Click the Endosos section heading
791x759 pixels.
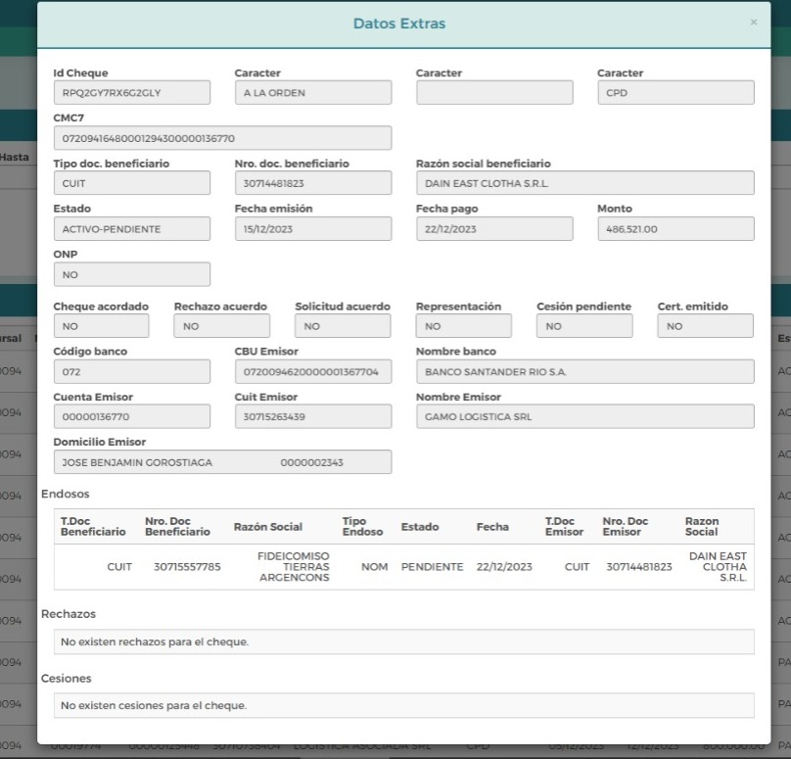[65, 494]
